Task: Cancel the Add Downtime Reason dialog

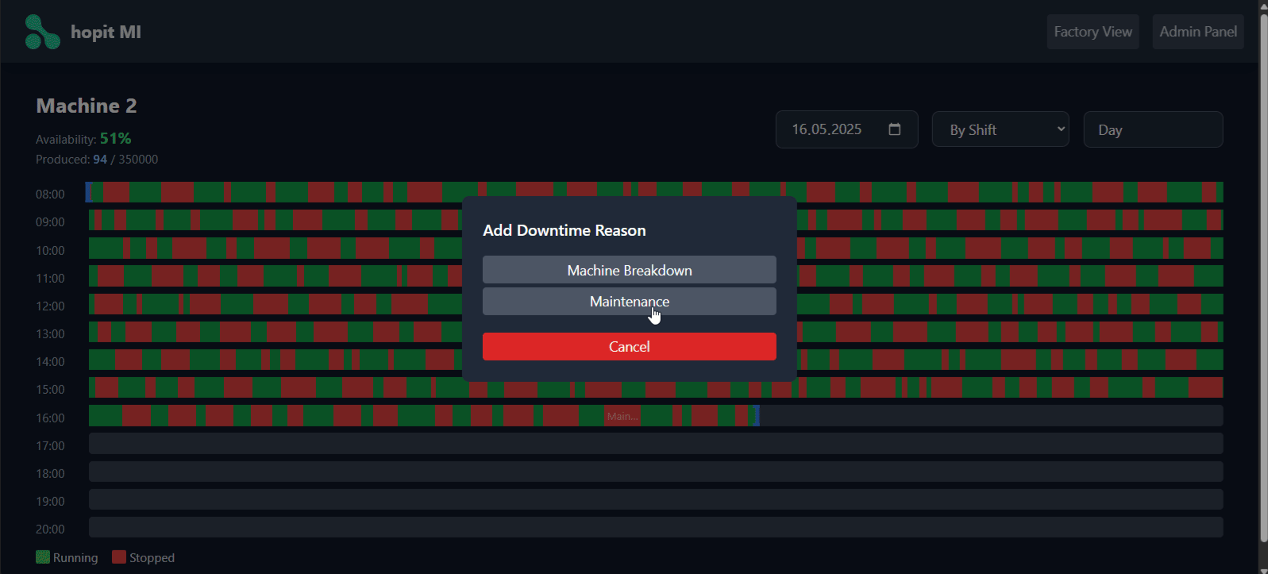Action: (x=629, y=347)
